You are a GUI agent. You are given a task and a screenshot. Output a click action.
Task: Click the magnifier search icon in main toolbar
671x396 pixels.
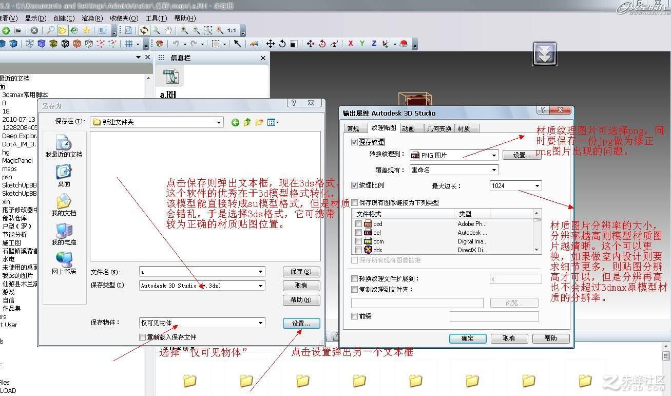pos(51,31)
